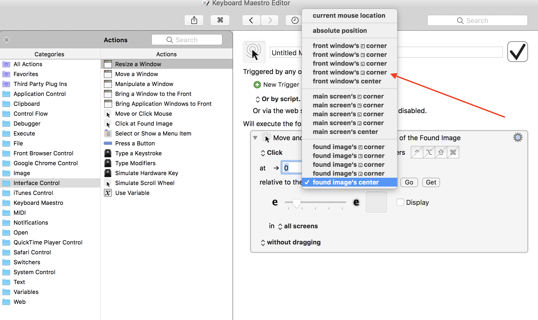Toggle the command modifier in action row

pos(453,152)
